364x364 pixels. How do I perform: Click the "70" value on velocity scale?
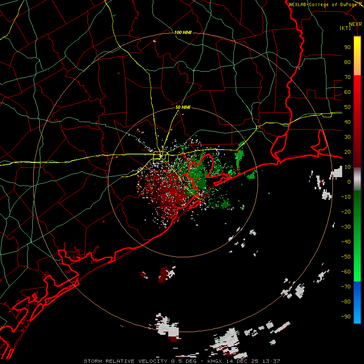347,77
